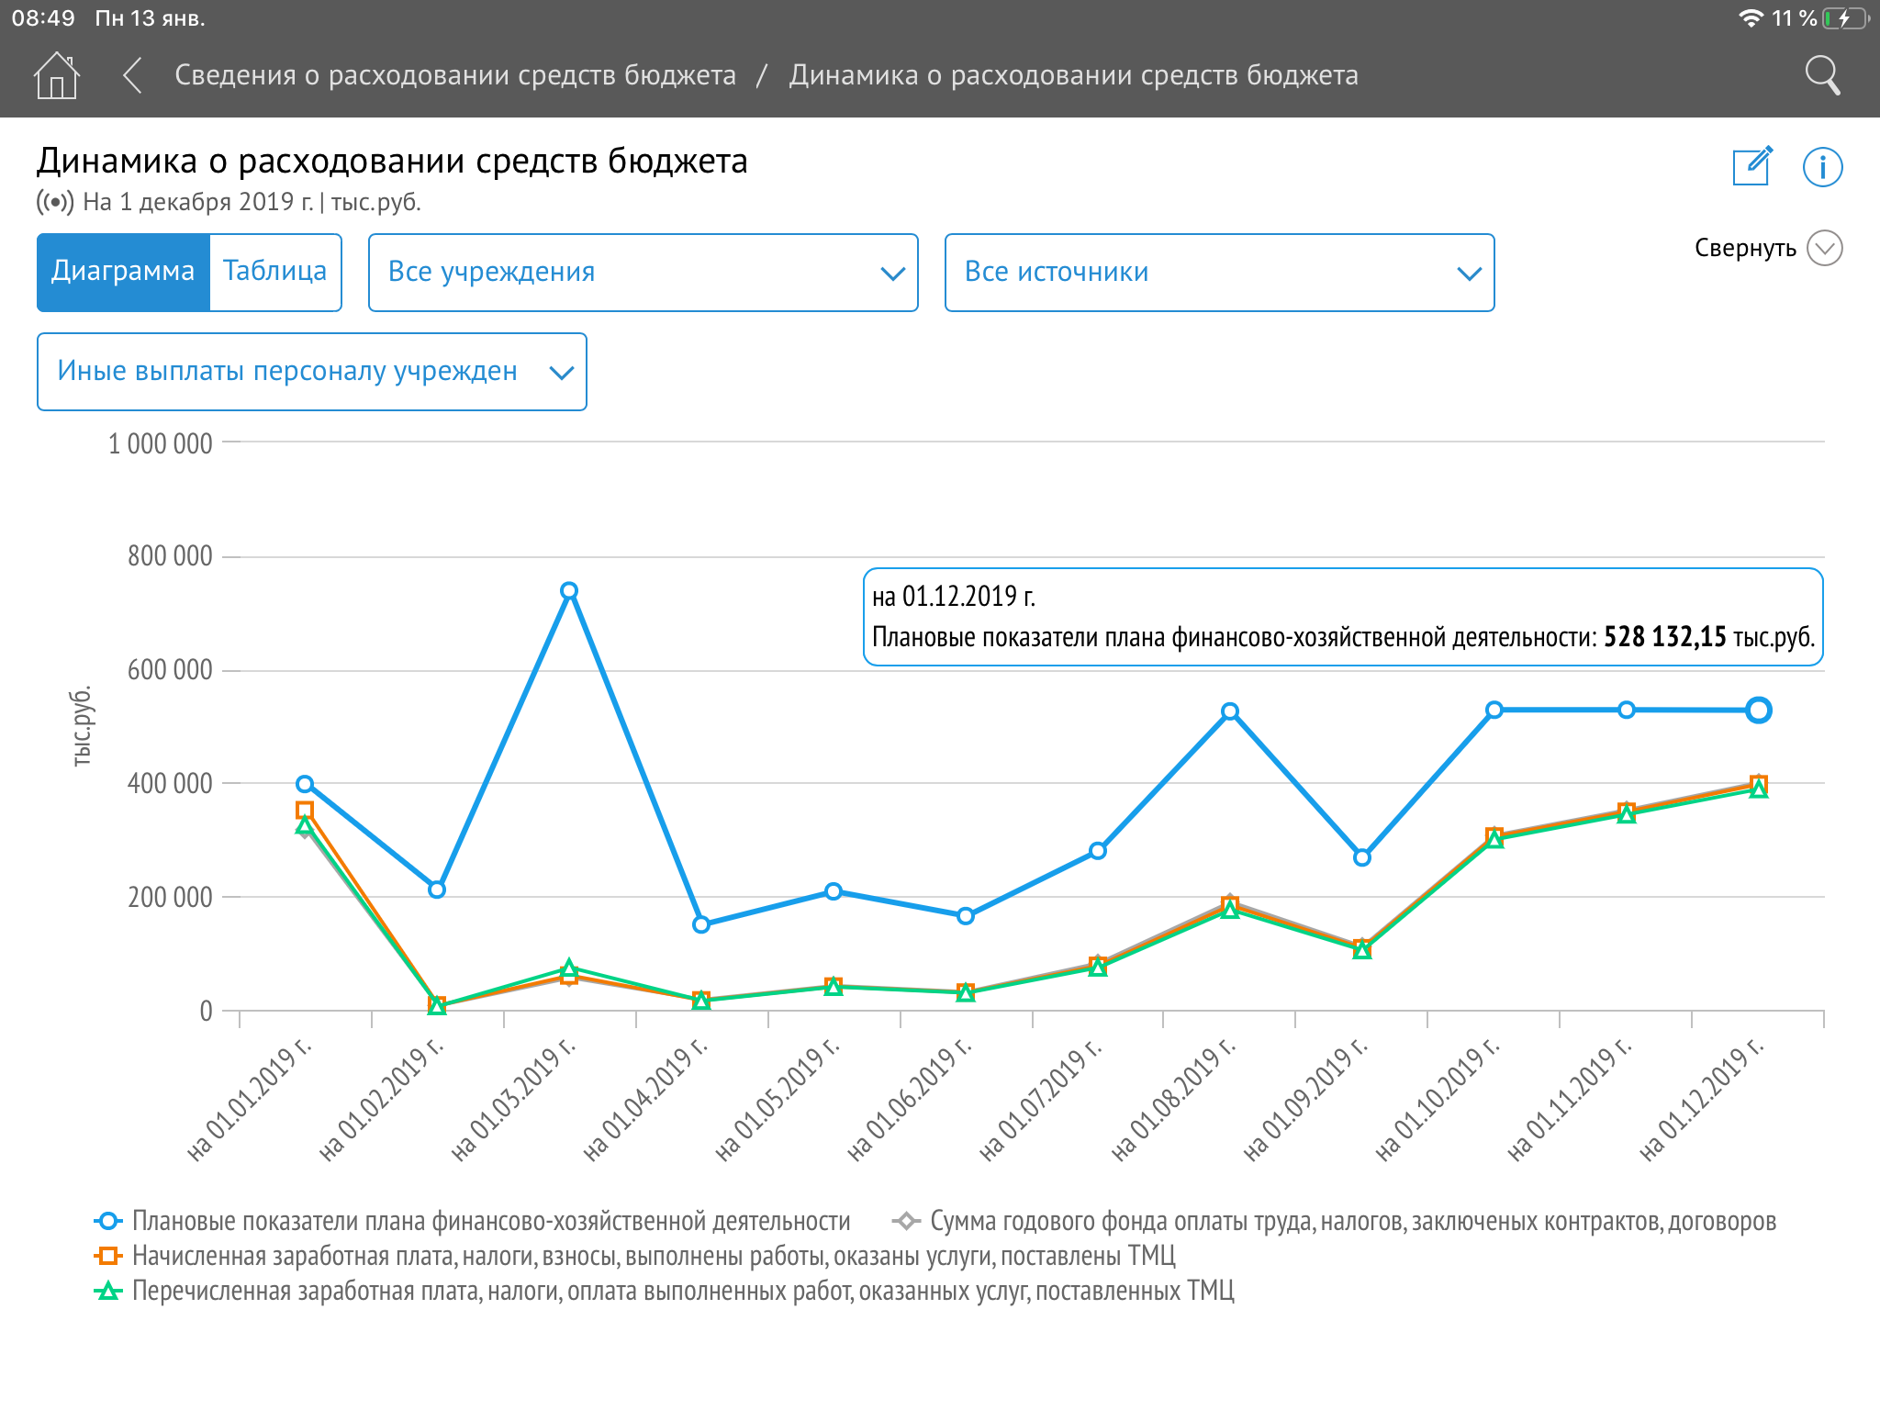1880x1410 pixels.
Task: Click axis label на 01.10.2019 г.
Action: [x=1438, y=1100]
